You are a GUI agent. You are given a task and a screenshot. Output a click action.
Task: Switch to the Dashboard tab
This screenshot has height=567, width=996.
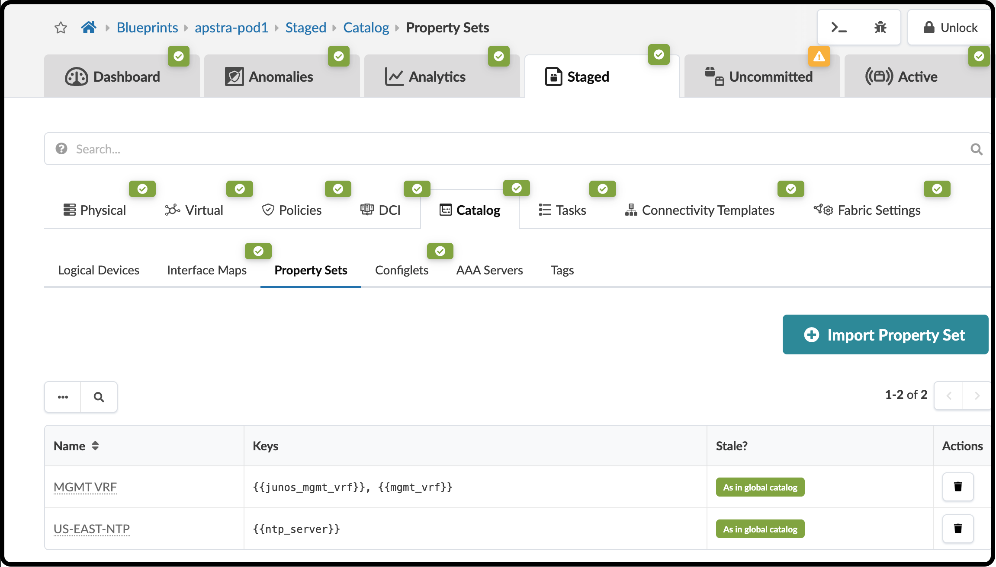click(122, 76)
